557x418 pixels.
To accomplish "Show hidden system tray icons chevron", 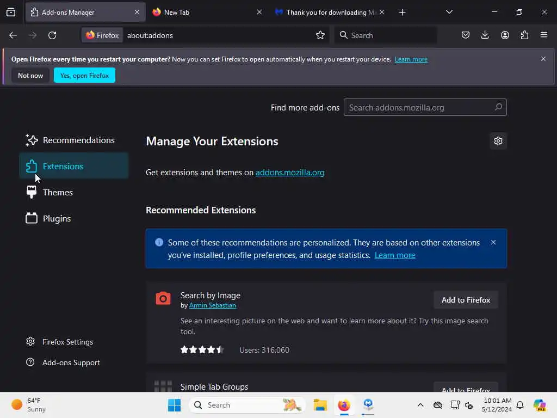I will tap(420, 405).
